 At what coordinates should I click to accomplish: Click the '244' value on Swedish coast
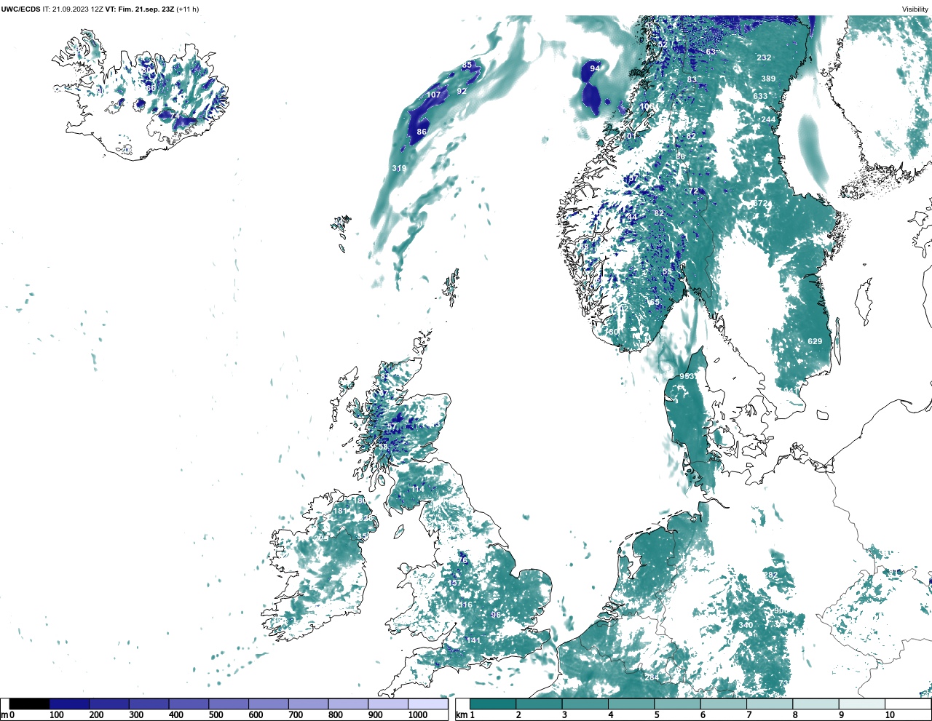click(x=768, y=120)
